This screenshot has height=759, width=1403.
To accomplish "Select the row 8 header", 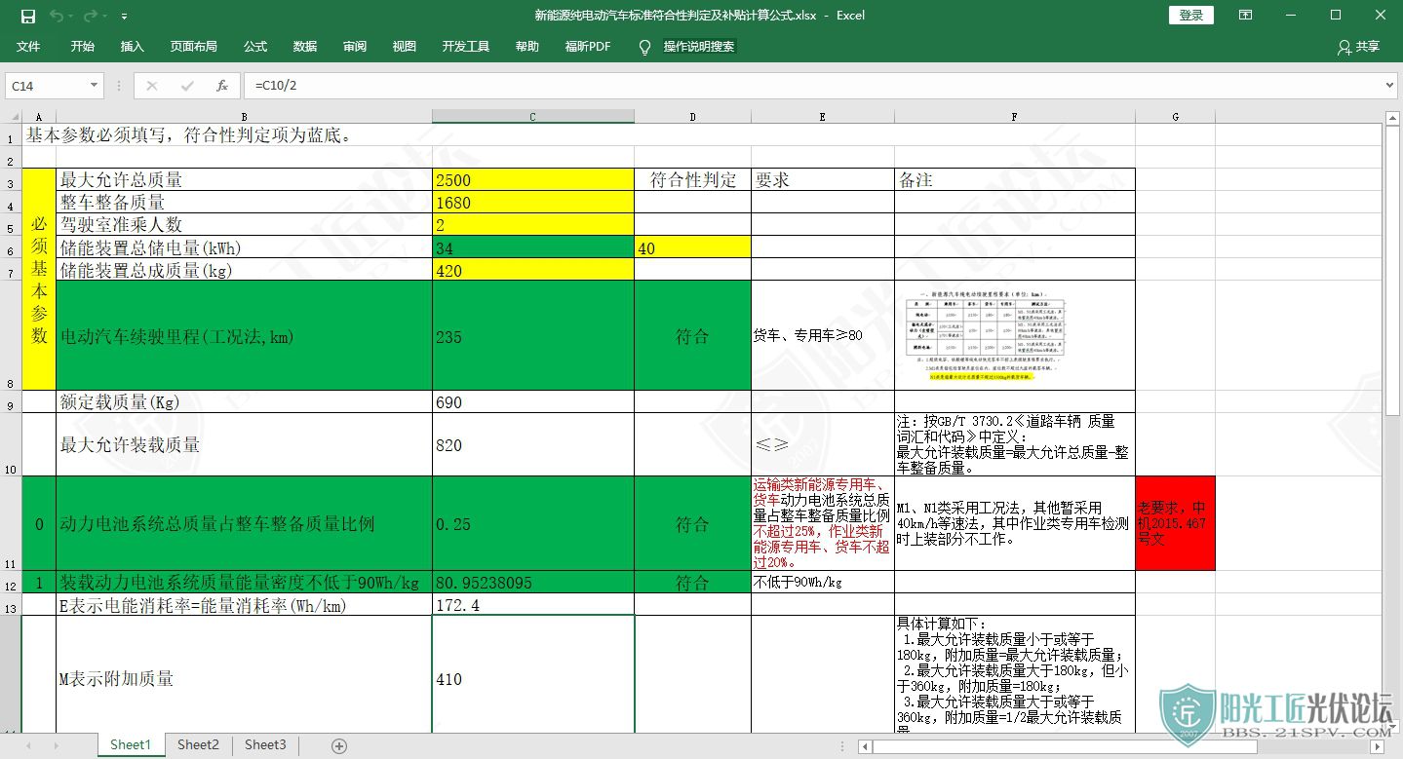I will [10, 335].
